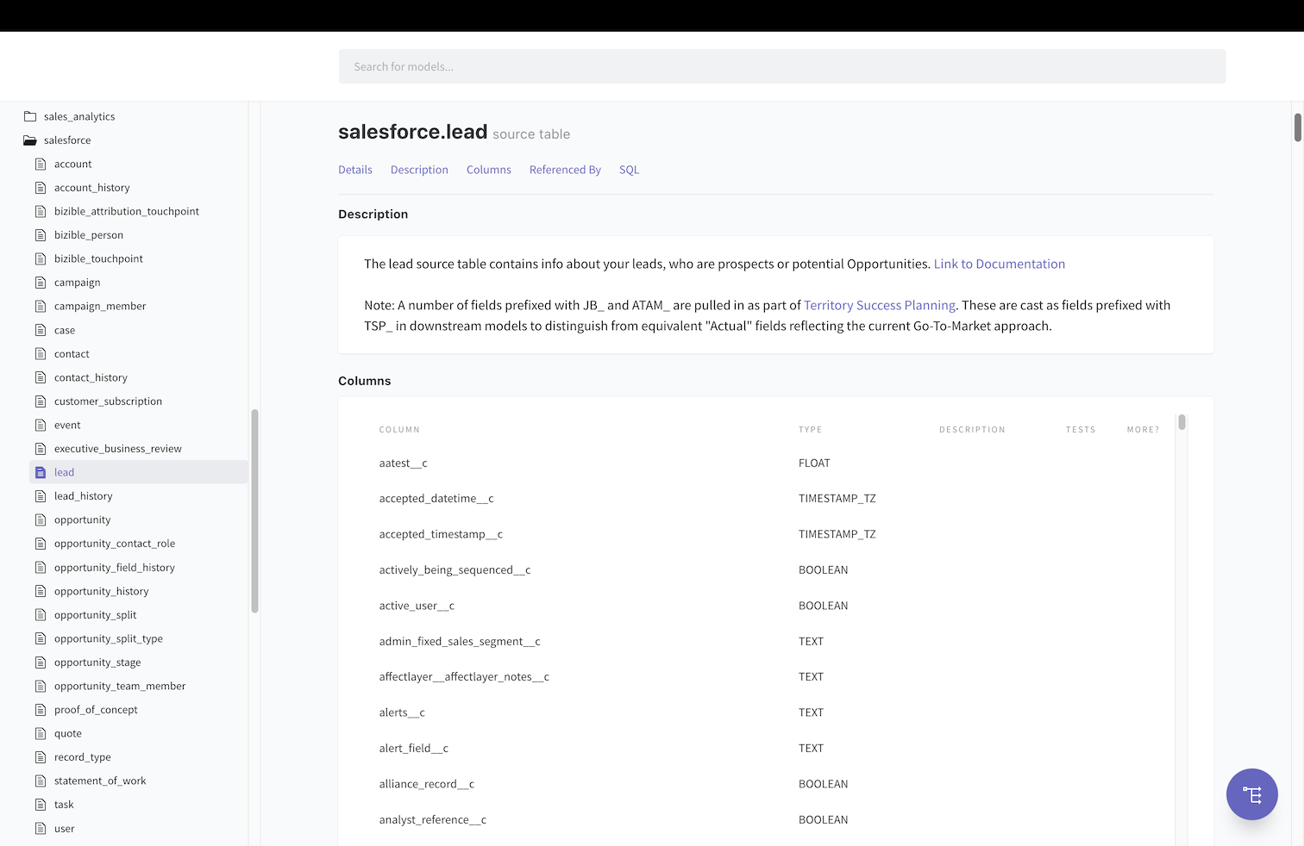Click the analyst_reference__c column name

(433, 820)
